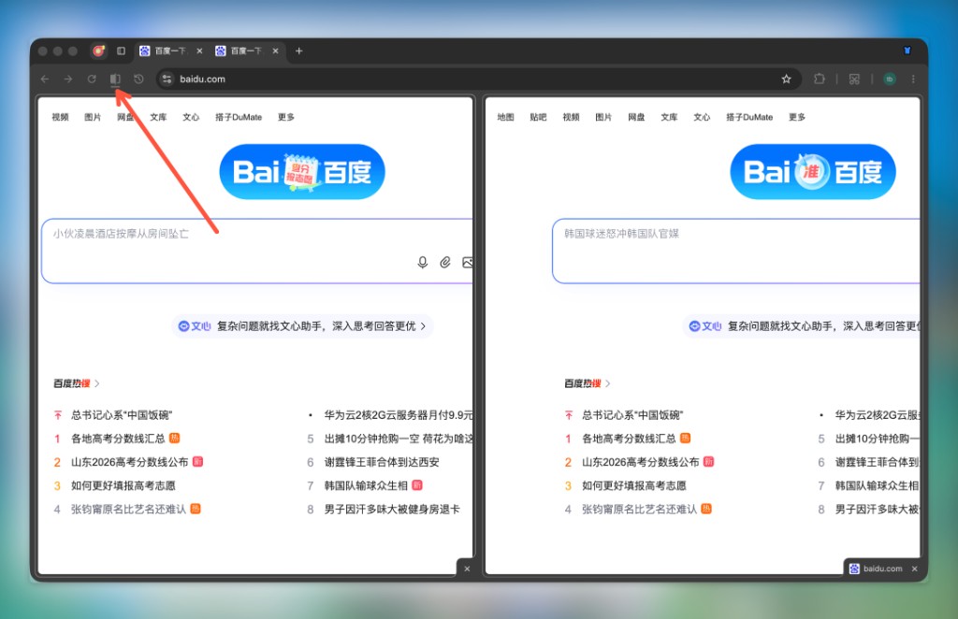The image size is (958, 619).
Task: Open 张钧甯原名比艺名还难认 in right pane
Action: [639, 509]
